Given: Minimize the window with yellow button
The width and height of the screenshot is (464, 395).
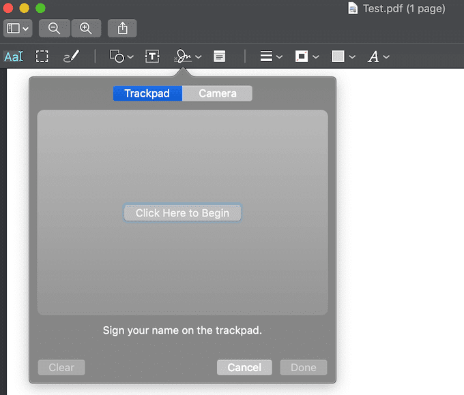Looking at the screenshot, I should click(25, 8).
